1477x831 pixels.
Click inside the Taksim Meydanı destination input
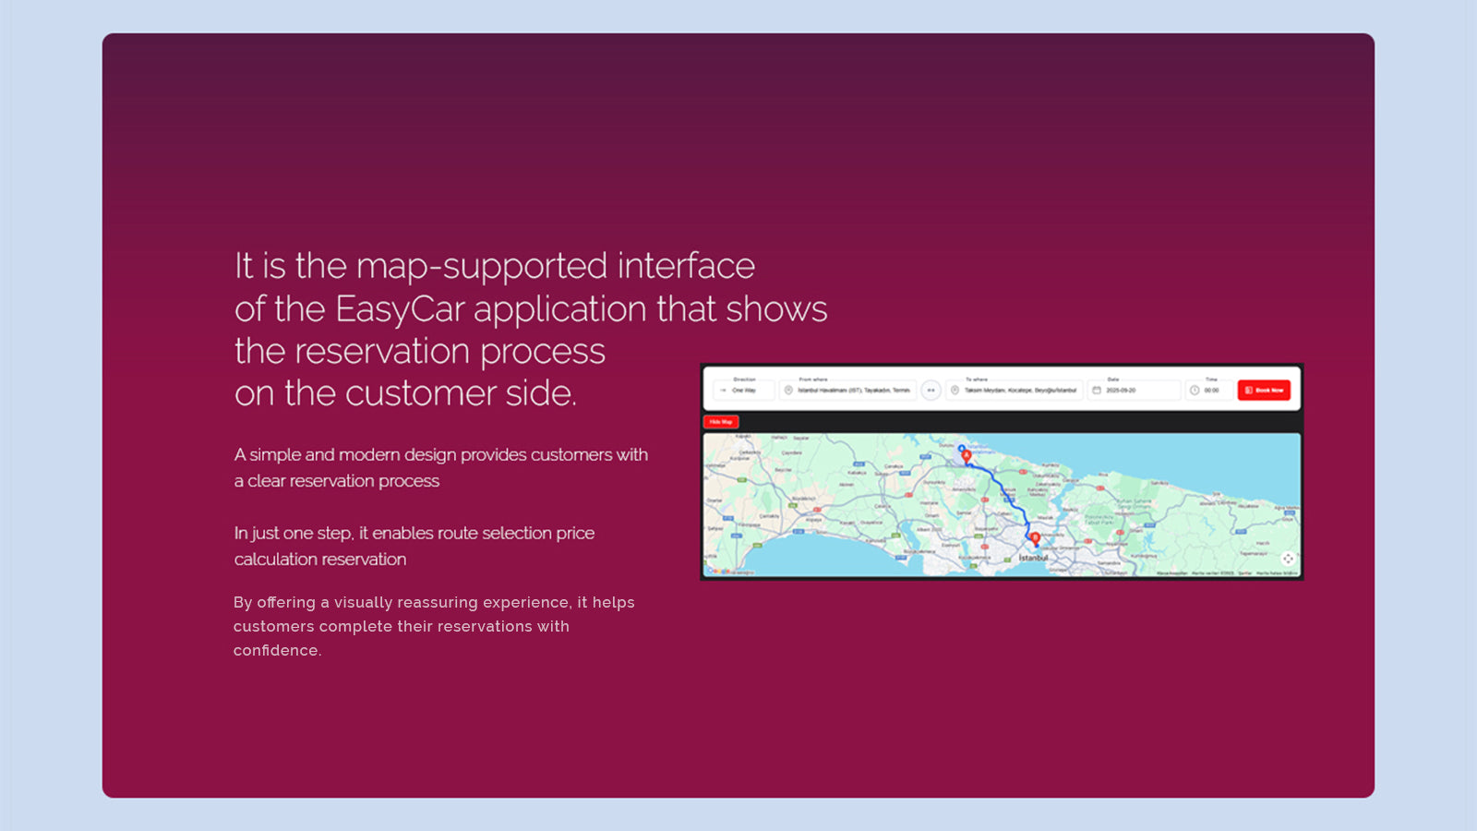click(1019, 391)
